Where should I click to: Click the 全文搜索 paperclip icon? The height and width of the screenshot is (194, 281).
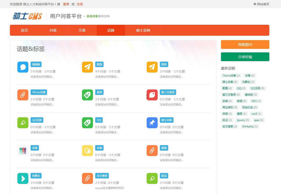pos(87,178)
